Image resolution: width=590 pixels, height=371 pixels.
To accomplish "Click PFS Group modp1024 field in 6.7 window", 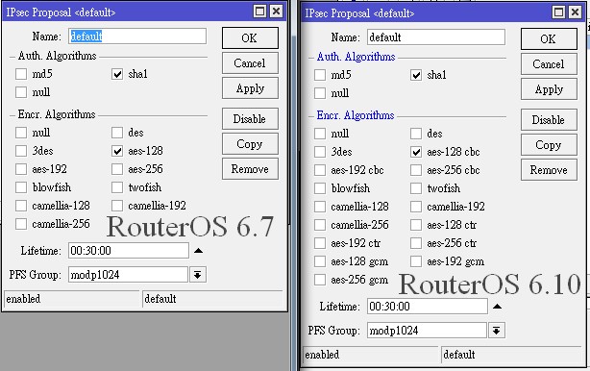I will pos(128,275).
